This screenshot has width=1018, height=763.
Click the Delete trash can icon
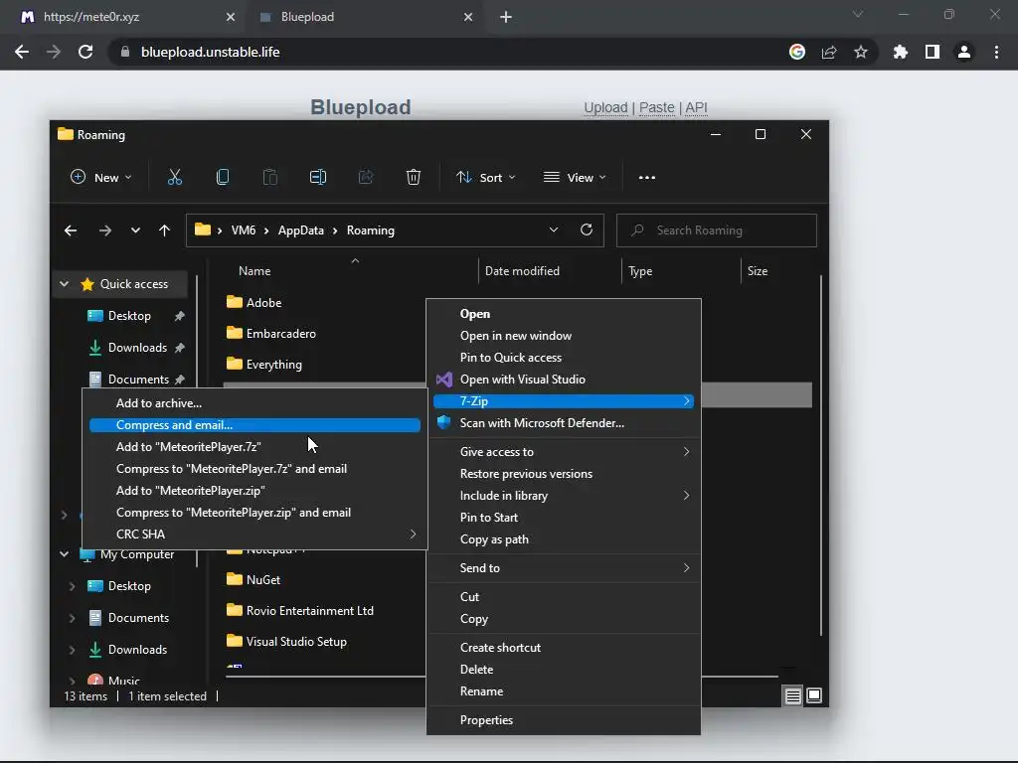click(414, 177)
